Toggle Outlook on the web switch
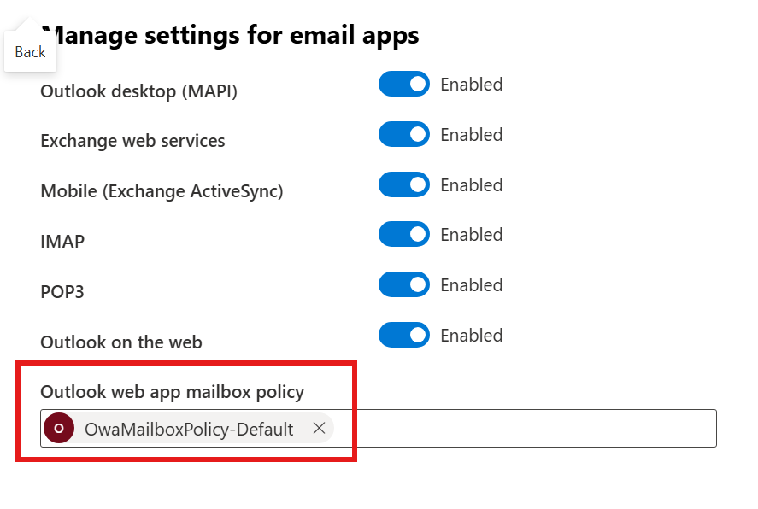The height and width of the screenshot is (509, 758). [x=403, y=335]
